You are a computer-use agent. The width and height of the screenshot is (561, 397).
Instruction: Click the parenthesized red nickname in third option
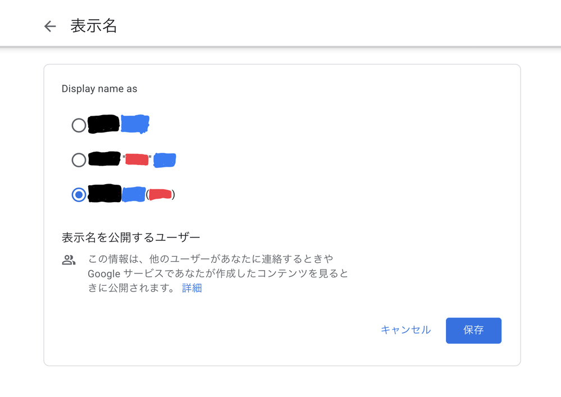coord(160,195)
